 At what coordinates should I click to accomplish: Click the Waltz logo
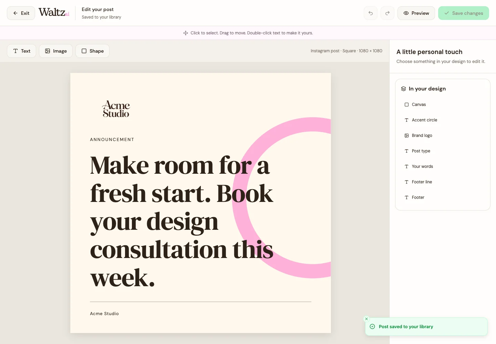click(54, 12)
